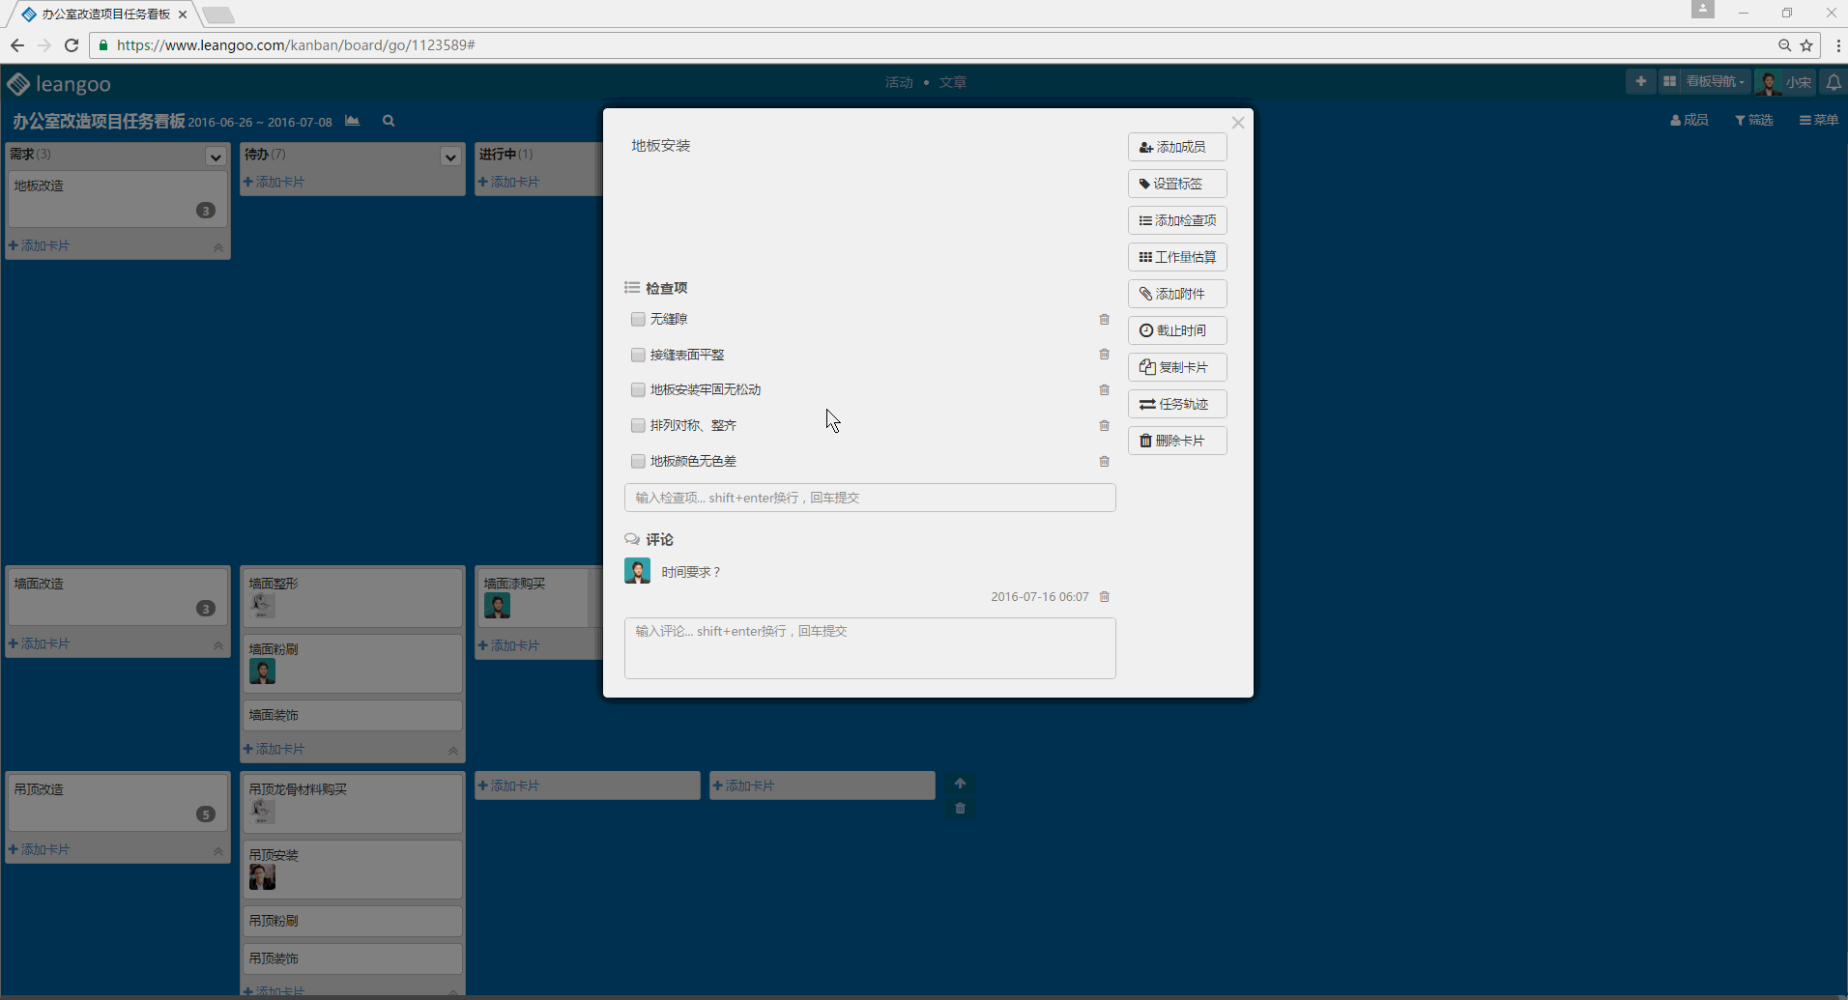Click the board search magnifier icon
This screenshot has width=1848, height=1000.
389,121
